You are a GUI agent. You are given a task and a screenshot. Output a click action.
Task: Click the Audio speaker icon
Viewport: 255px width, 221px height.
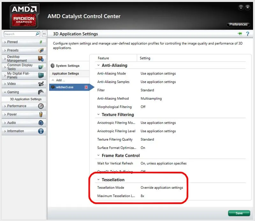click(41, 123)
